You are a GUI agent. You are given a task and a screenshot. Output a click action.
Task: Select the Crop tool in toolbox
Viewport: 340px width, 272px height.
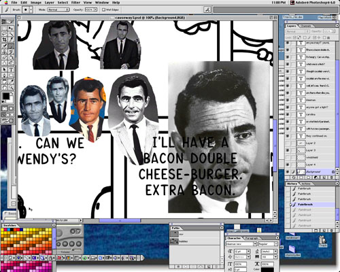pyautogui.click(x=4, y=39)
